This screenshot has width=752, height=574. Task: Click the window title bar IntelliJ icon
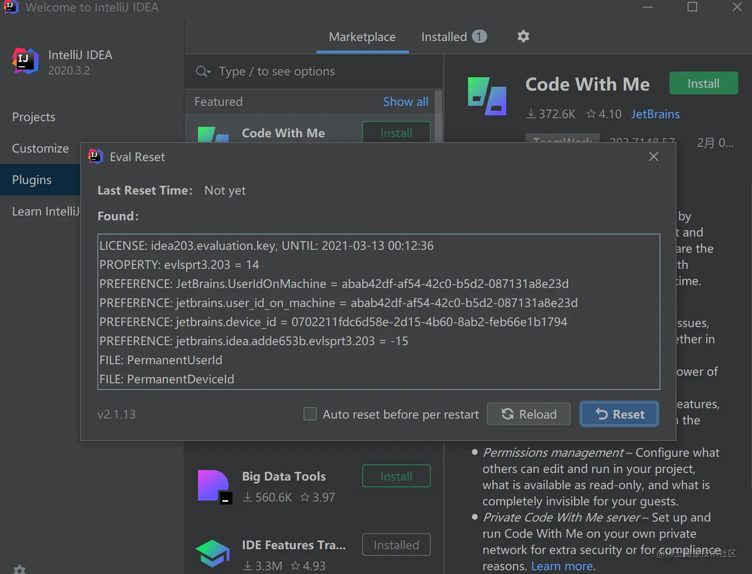coord(11,6)
